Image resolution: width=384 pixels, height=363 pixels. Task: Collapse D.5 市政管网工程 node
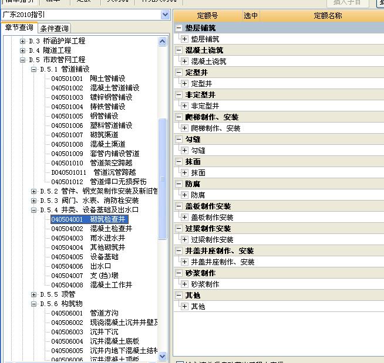click(x=22, y=60)
